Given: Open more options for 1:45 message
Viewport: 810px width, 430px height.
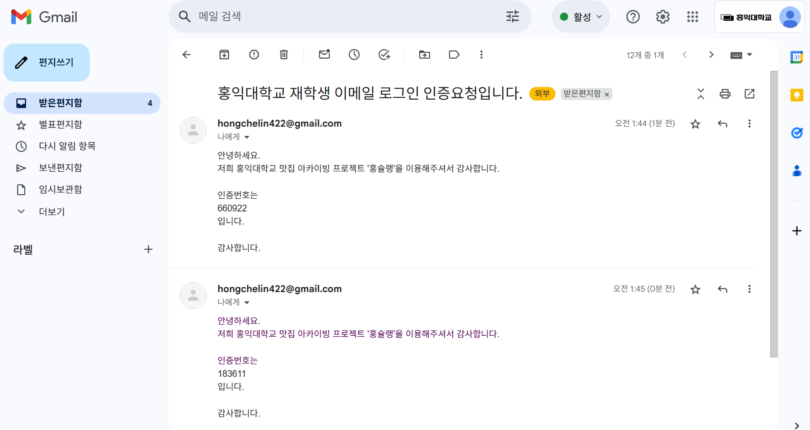Looking at the screenshot, I should tap(750, 289).
